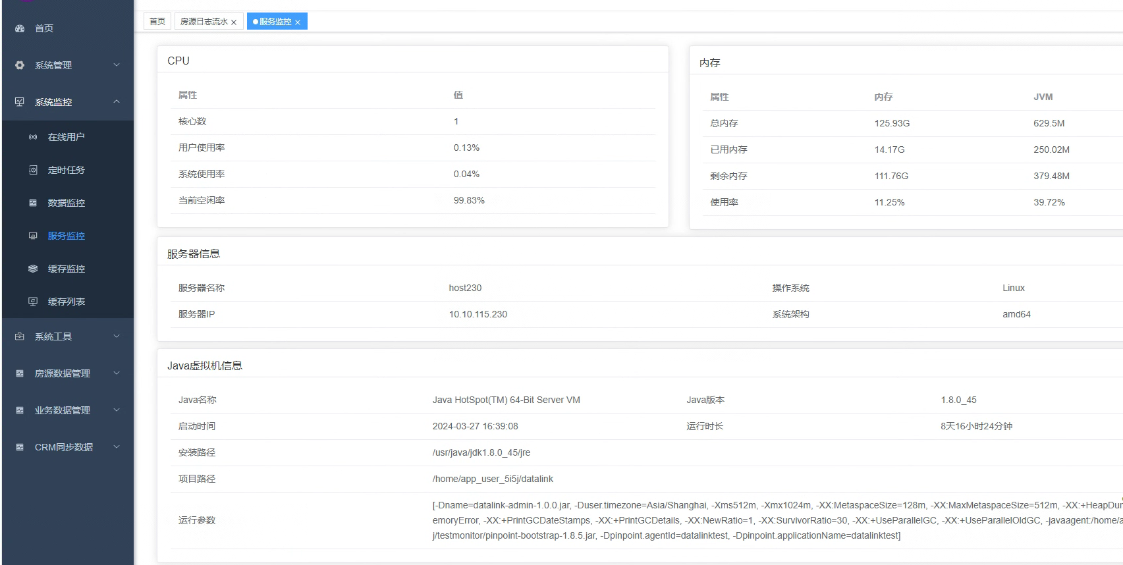The width and height of the screenshot is (1123, 565).
Task: Open the 在线用户 menu item
Action: point(68,137)
